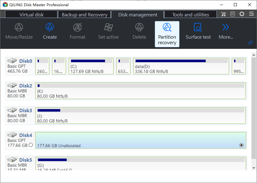The image size is (257, 183).
Task: Switch to the Virtual disk tab
Action: tap(31, 14)
